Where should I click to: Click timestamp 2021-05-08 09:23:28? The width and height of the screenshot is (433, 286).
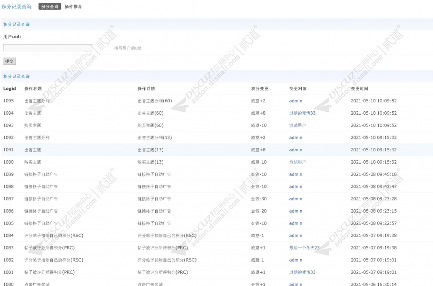tap(374, 198)
